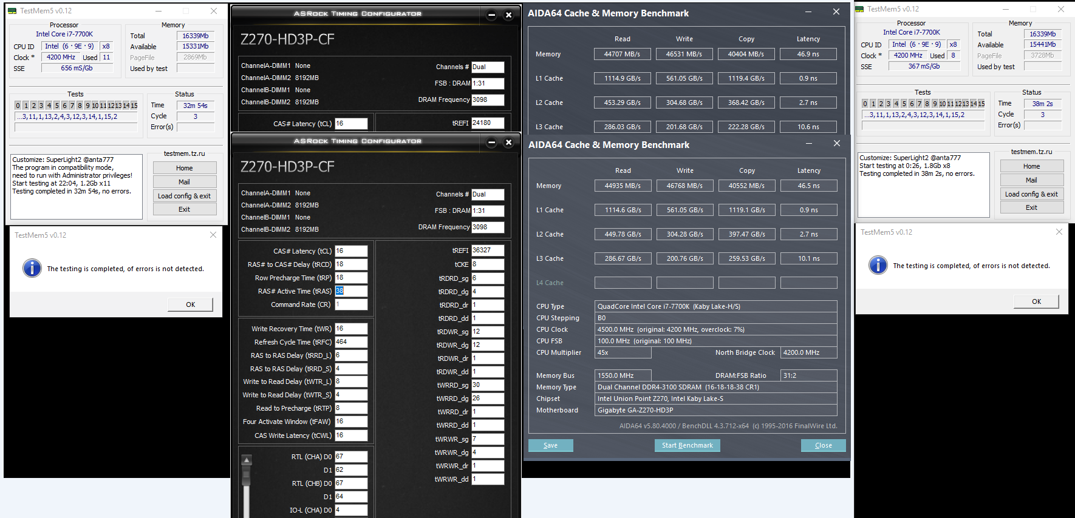Click Start Benchmark in AIDA64
This screenshot has width=1075, height=518.
[688, 445]
